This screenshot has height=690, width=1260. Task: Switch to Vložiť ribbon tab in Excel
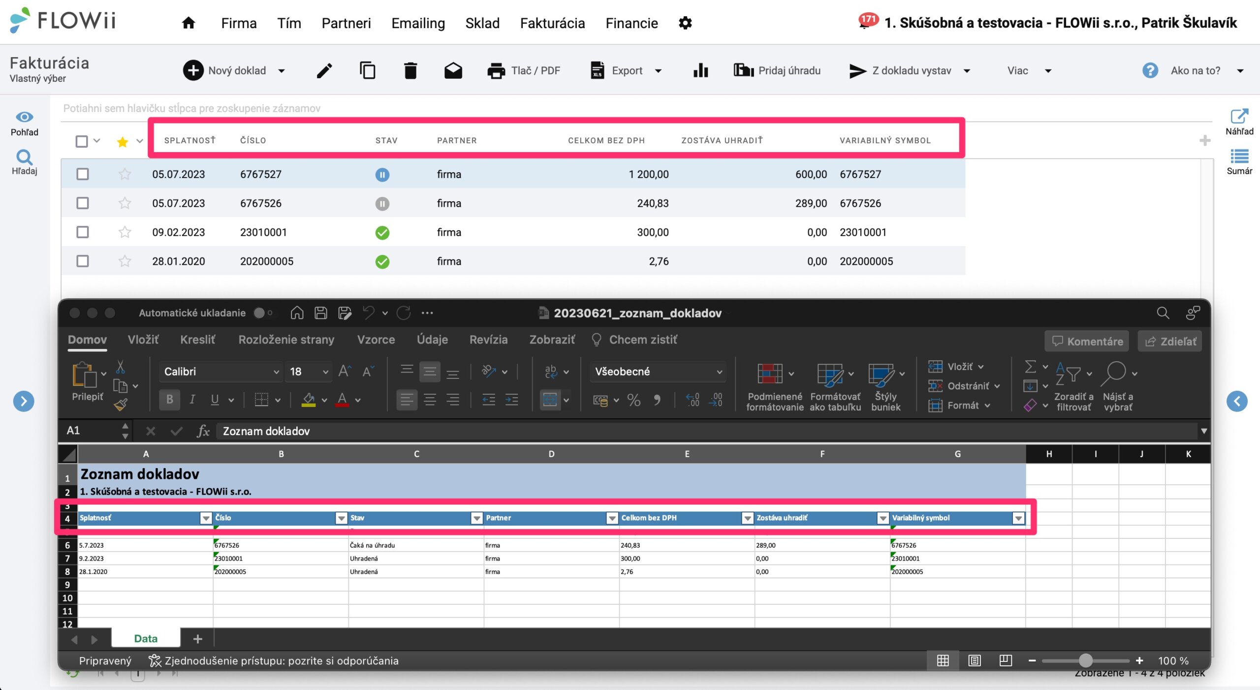tap(143, 340)
